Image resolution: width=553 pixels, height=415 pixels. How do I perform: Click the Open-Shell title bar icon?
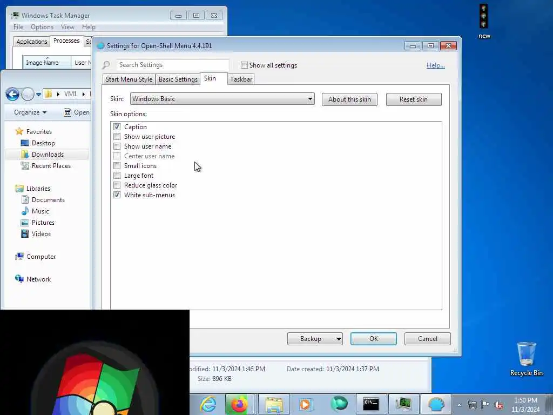point(101,46)
